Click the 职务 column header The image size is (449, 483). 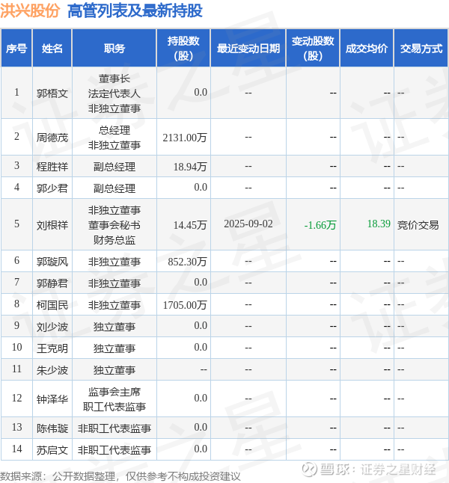(x=114, y=49)
